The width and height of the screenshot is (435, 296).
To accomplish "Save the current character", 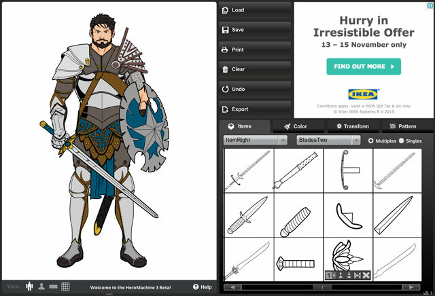I will pos(255,30).
